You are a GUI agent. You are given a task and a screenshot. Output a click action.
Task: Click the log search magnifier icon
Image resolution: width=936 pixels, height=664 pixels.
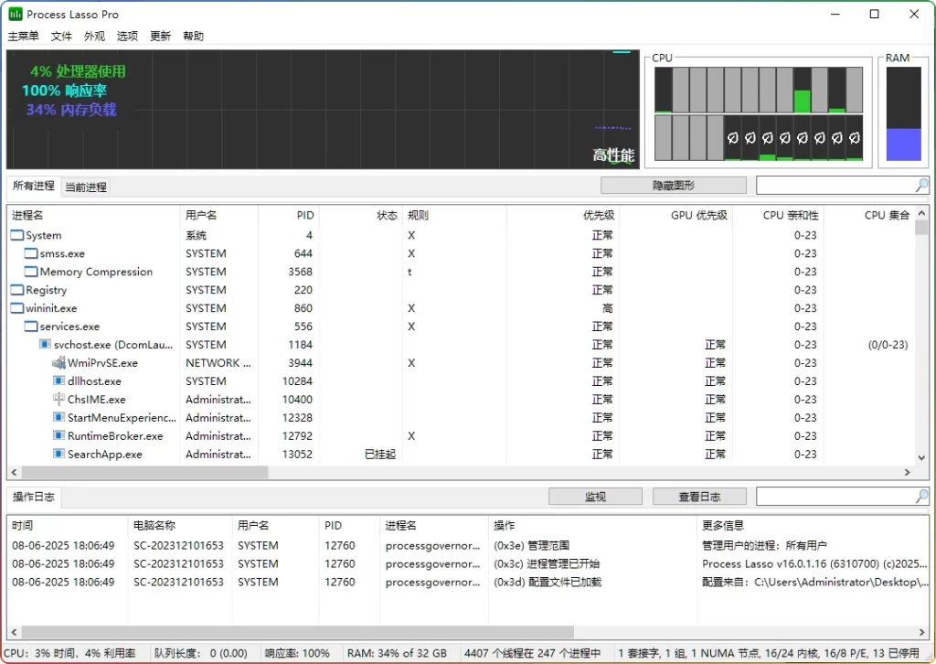coord(921,497)
